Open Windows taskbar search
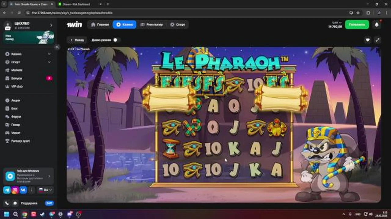The height and width of the screenshot is (219, 391). 16,214
